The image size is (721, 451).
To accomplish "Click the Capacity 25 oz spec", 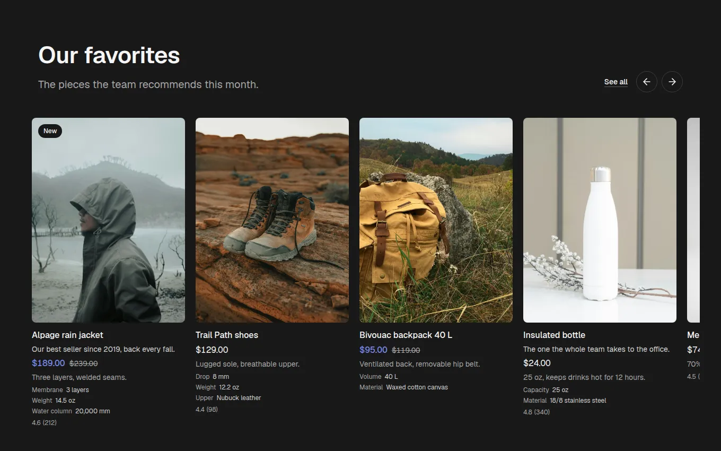I will (x=546, y=390).
